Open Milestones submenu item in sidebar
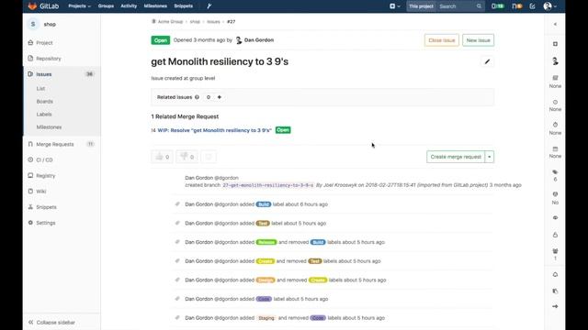This screenshot has width=588, height=330. [x=49, y=127]
